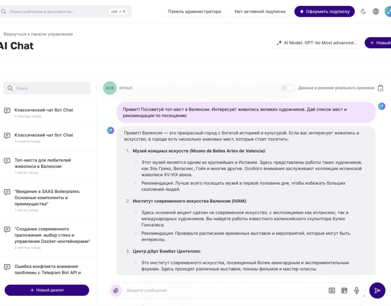Open the first Классический чат бот Chat
Screen dimensions: 391x306
pos(44,110)
